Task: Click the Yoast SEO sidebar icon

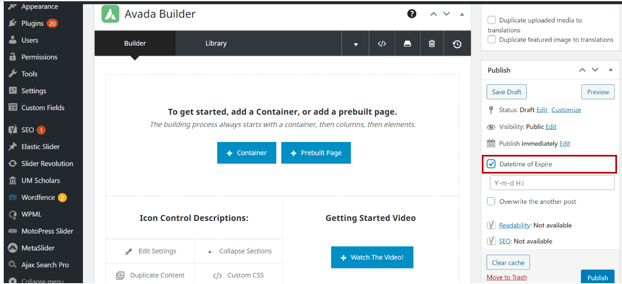Action: [13, 130]
